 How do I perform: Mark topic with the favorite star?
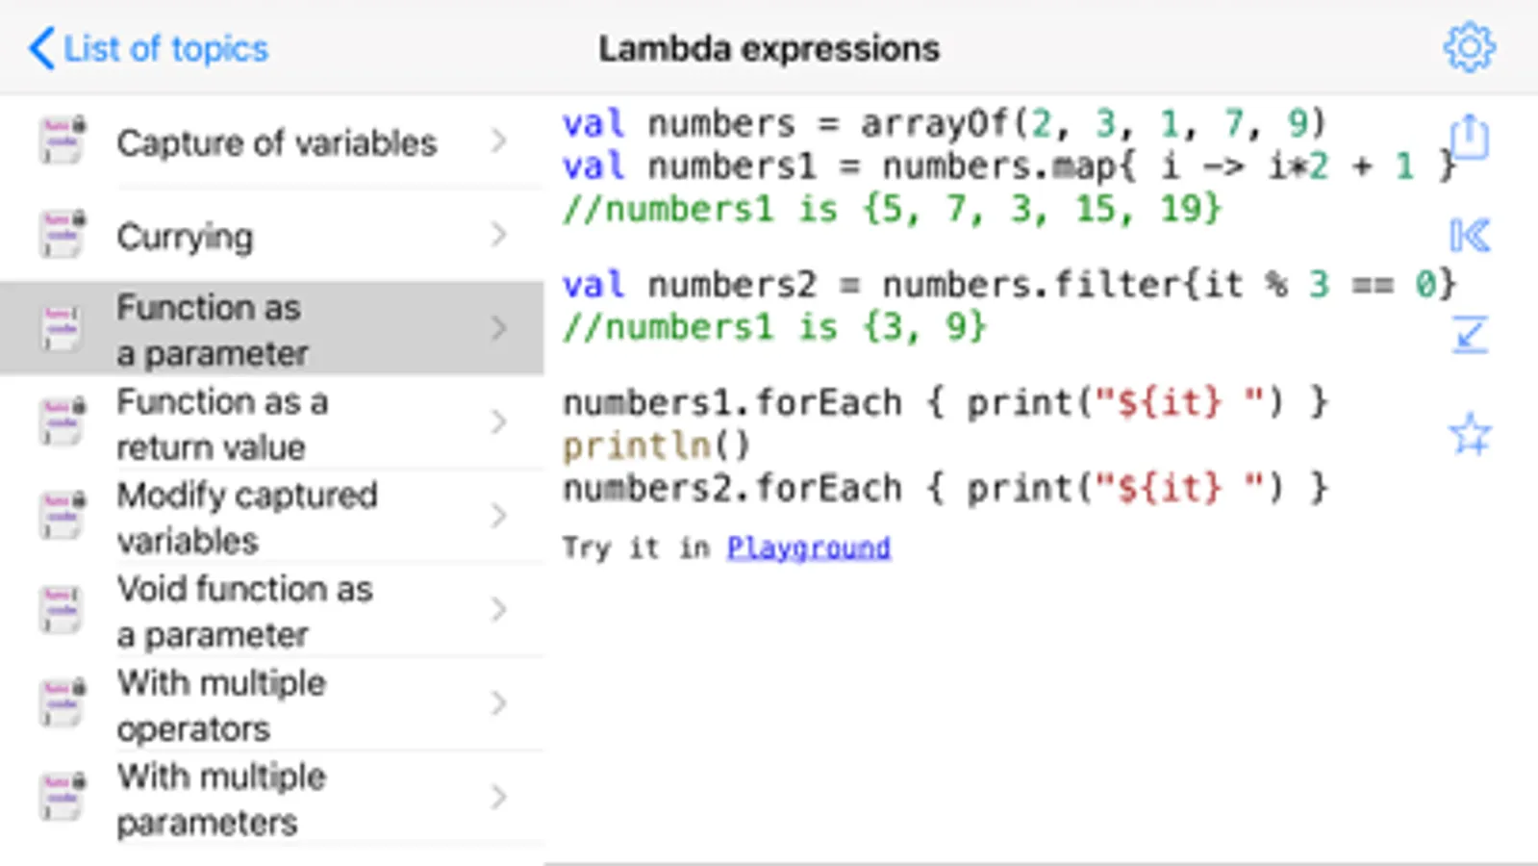pyautogui.click(x=1469, y=434)
